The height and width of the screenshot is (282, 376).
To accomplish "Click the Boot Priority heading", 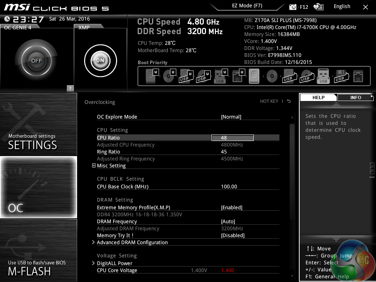I will pos(152,62).
